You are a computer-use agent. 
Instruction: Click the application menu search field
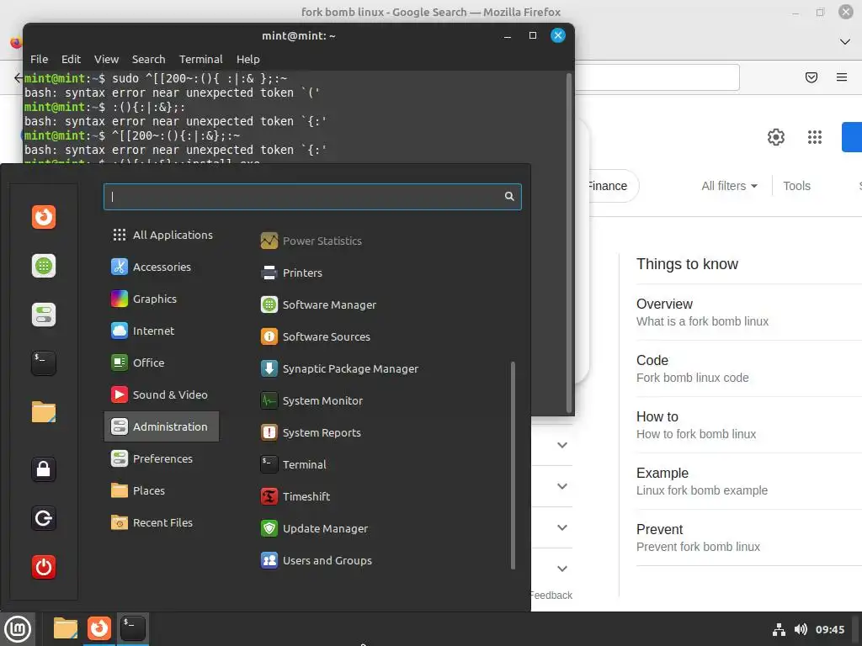point(312,197)
